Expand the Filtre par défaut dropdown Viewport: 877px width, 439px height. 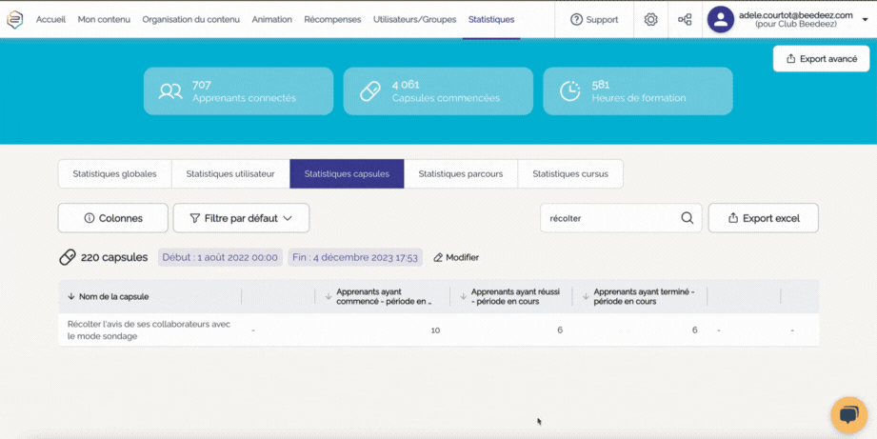[241, 218]
